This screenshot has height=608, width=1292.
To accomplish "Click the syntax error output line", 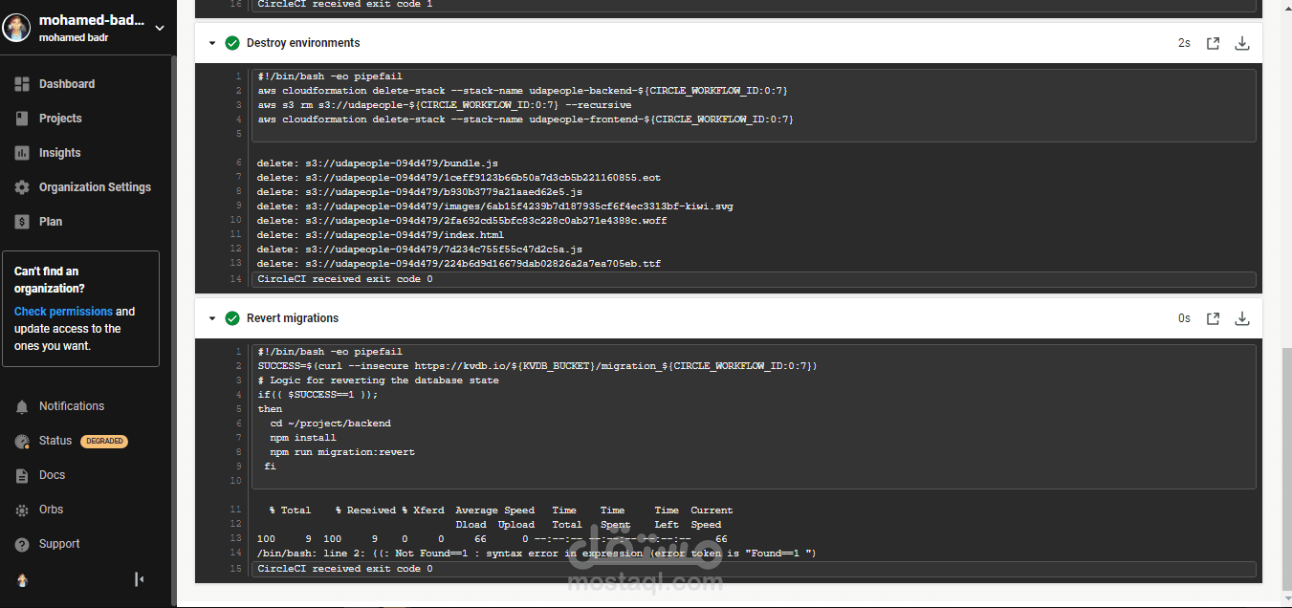I will click(x=537, y=554).
